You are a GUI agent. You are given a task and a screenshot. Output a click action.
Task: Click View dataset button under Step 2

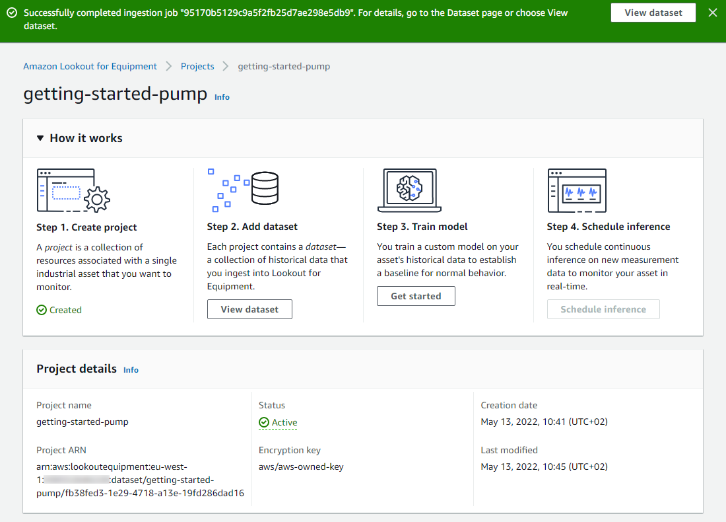(x=249, y=309)
